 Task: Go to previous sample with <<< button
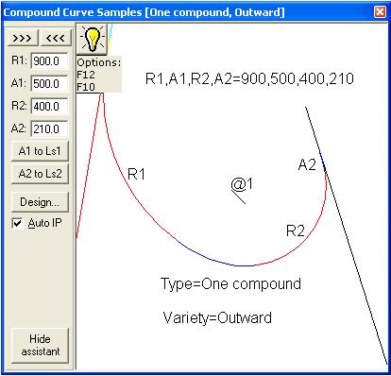pos(56,38)
